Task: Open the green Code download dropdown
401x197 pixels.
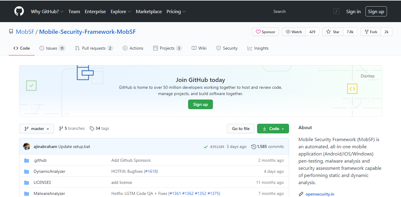Action: tap(273, 129)
